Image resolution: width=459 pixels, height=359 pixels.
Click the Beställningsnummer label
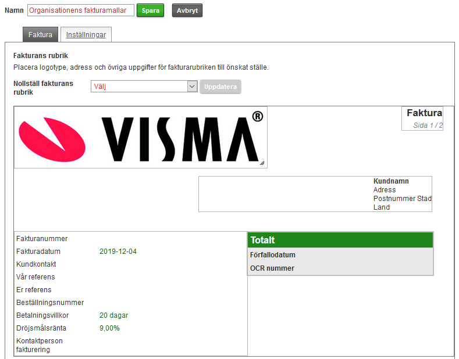click(50, 303)
